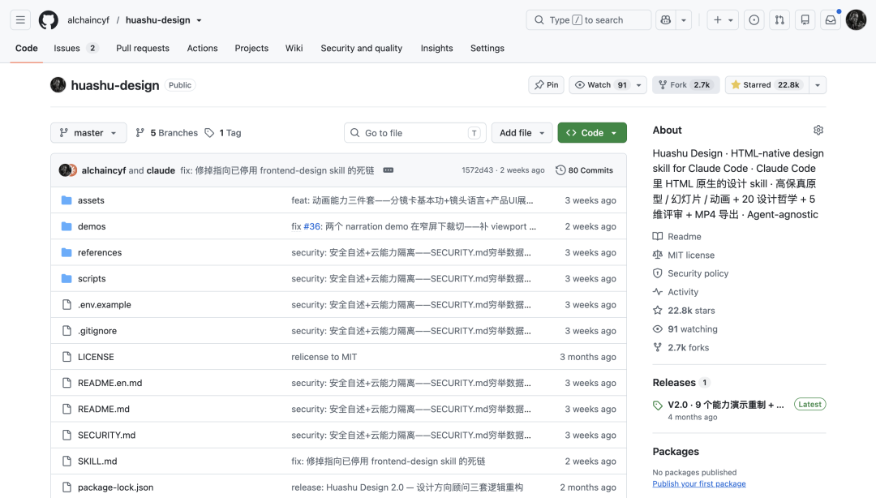View the 1 Tag page
Image resolution: width=876 pixels, height=498 pixels.
pos(223,133)
